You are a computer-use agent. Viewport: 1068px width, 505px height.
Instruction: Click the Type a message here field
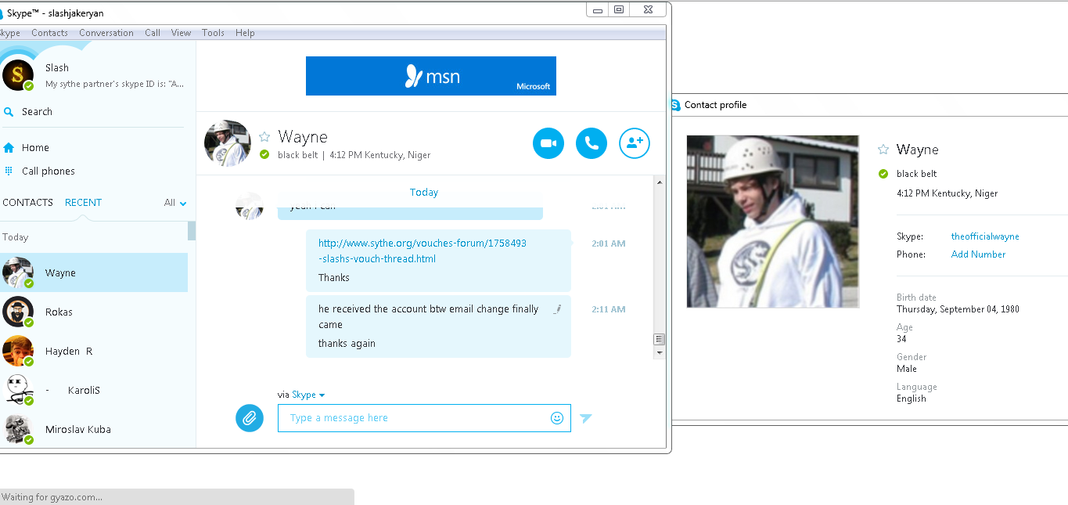coord(424,418)
